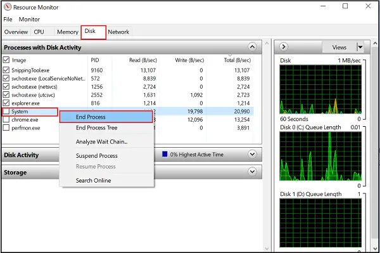This screenshot has height=253, width=380.
Task: Click the graph pane scroll-up arrow
Action: point(375,43)
